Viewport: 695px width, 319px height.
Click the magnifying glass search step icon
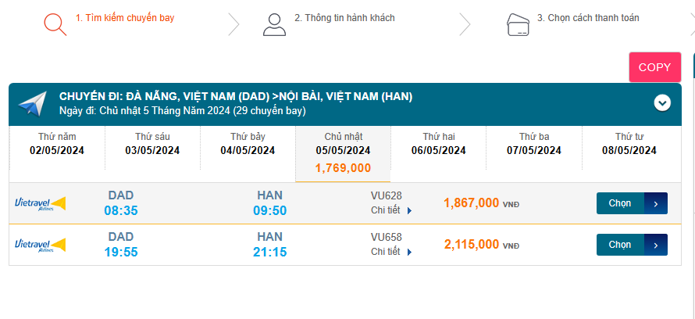click(x=55, y=23)
